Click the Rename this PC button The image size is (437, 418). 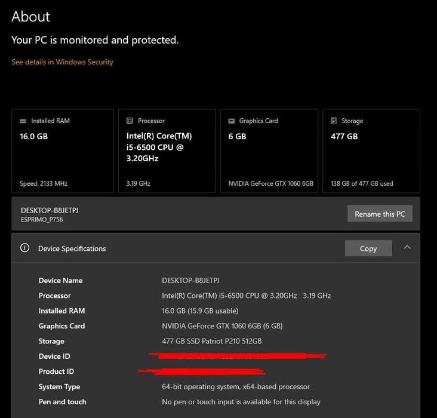(x=380, y=214)
